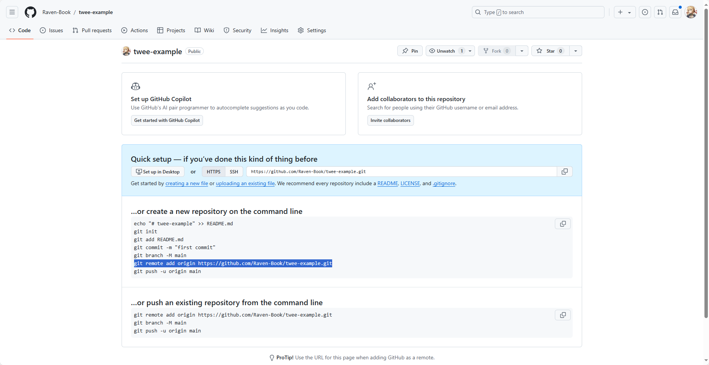
Task: Open the pull requests icon in header
Action: coord(660,12)
